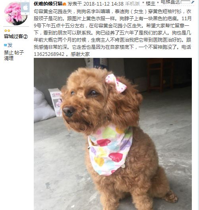Click the 发 send message link
Screen dimensions: 199x210
(10, 45)
